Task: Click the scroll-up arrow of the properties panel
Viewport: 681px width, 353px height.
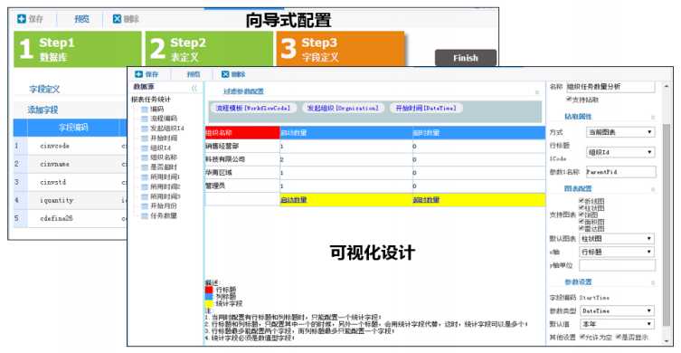Action: click(x=667, y=86)
